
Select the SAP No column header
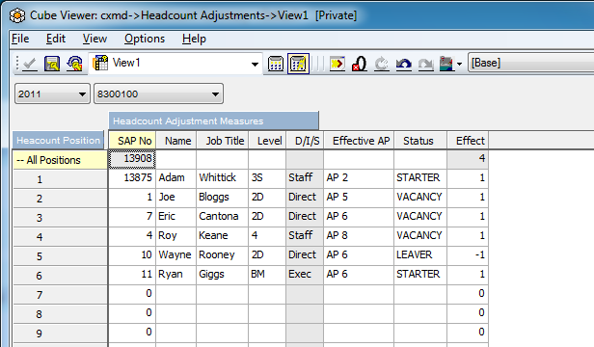tap(132, 141)
